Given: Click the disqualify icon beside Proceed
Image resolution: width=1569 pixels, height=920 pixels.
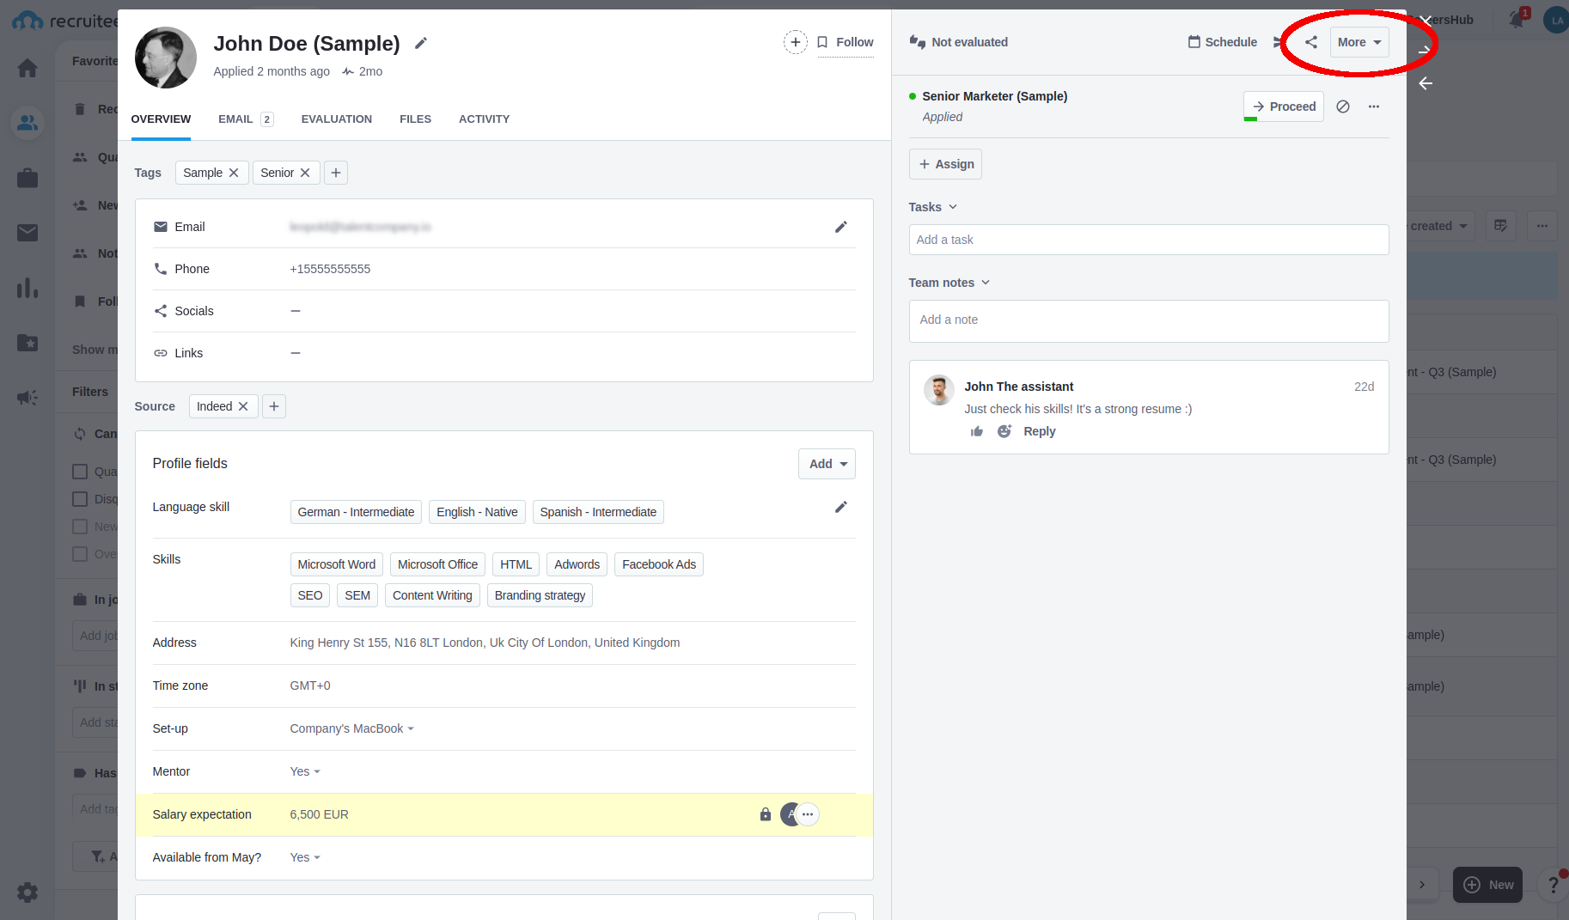Looking at the screenshot, I should tap(1343, 107).
